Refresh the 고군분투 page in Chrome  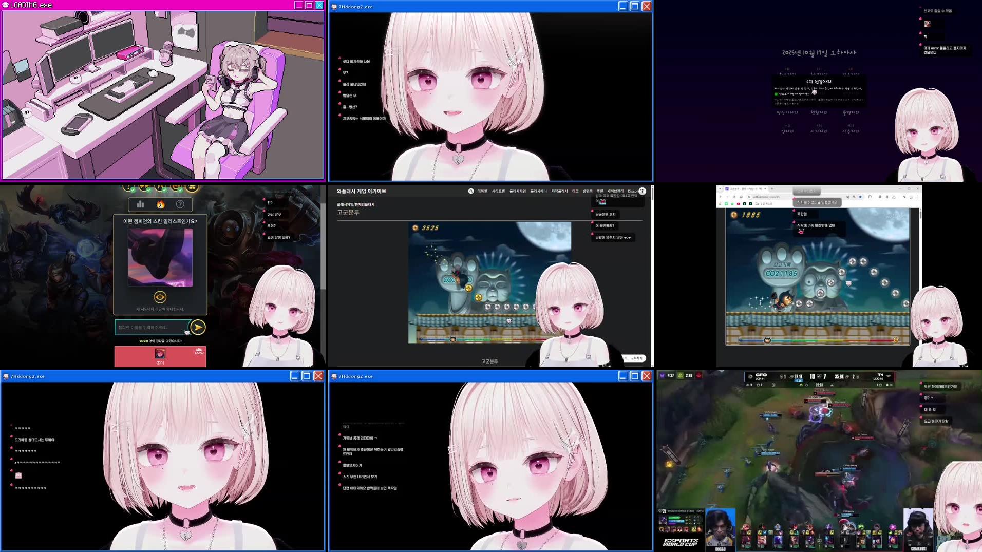(x=734, y=197)
